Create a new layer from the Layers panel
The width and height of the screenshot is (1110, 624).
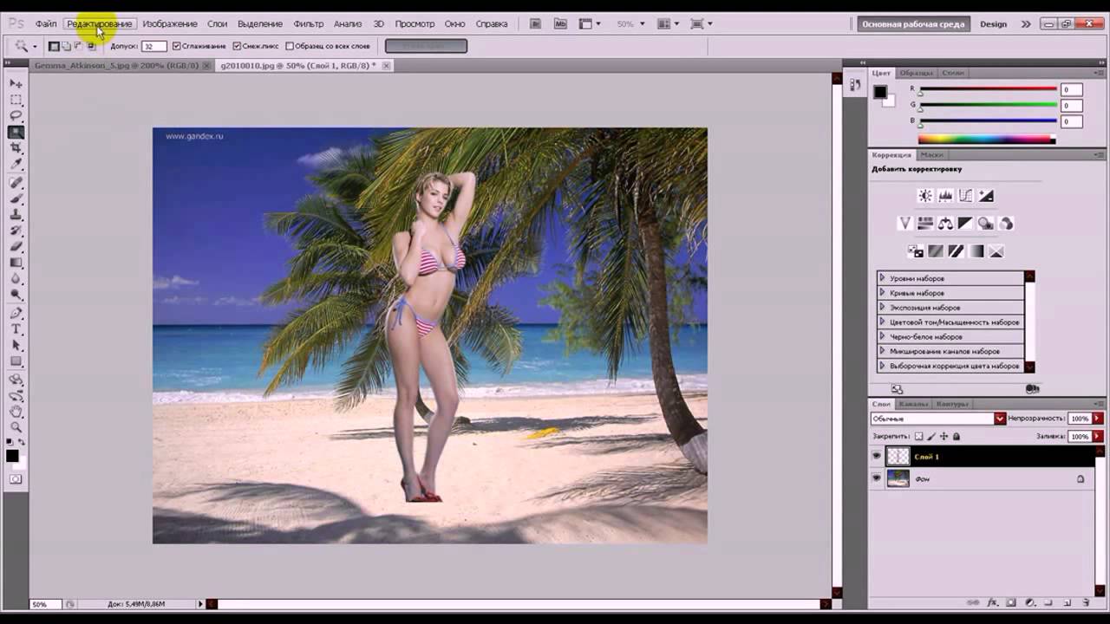[x=1068, y=602]
